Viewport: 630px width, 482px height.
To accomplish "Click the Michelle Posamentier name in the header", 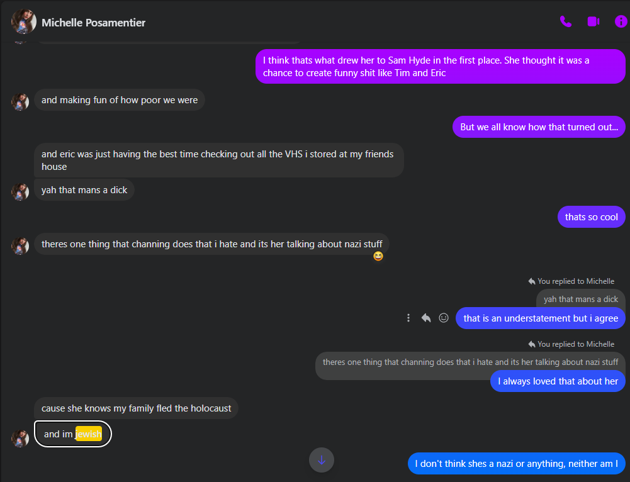I will (93, 23).
